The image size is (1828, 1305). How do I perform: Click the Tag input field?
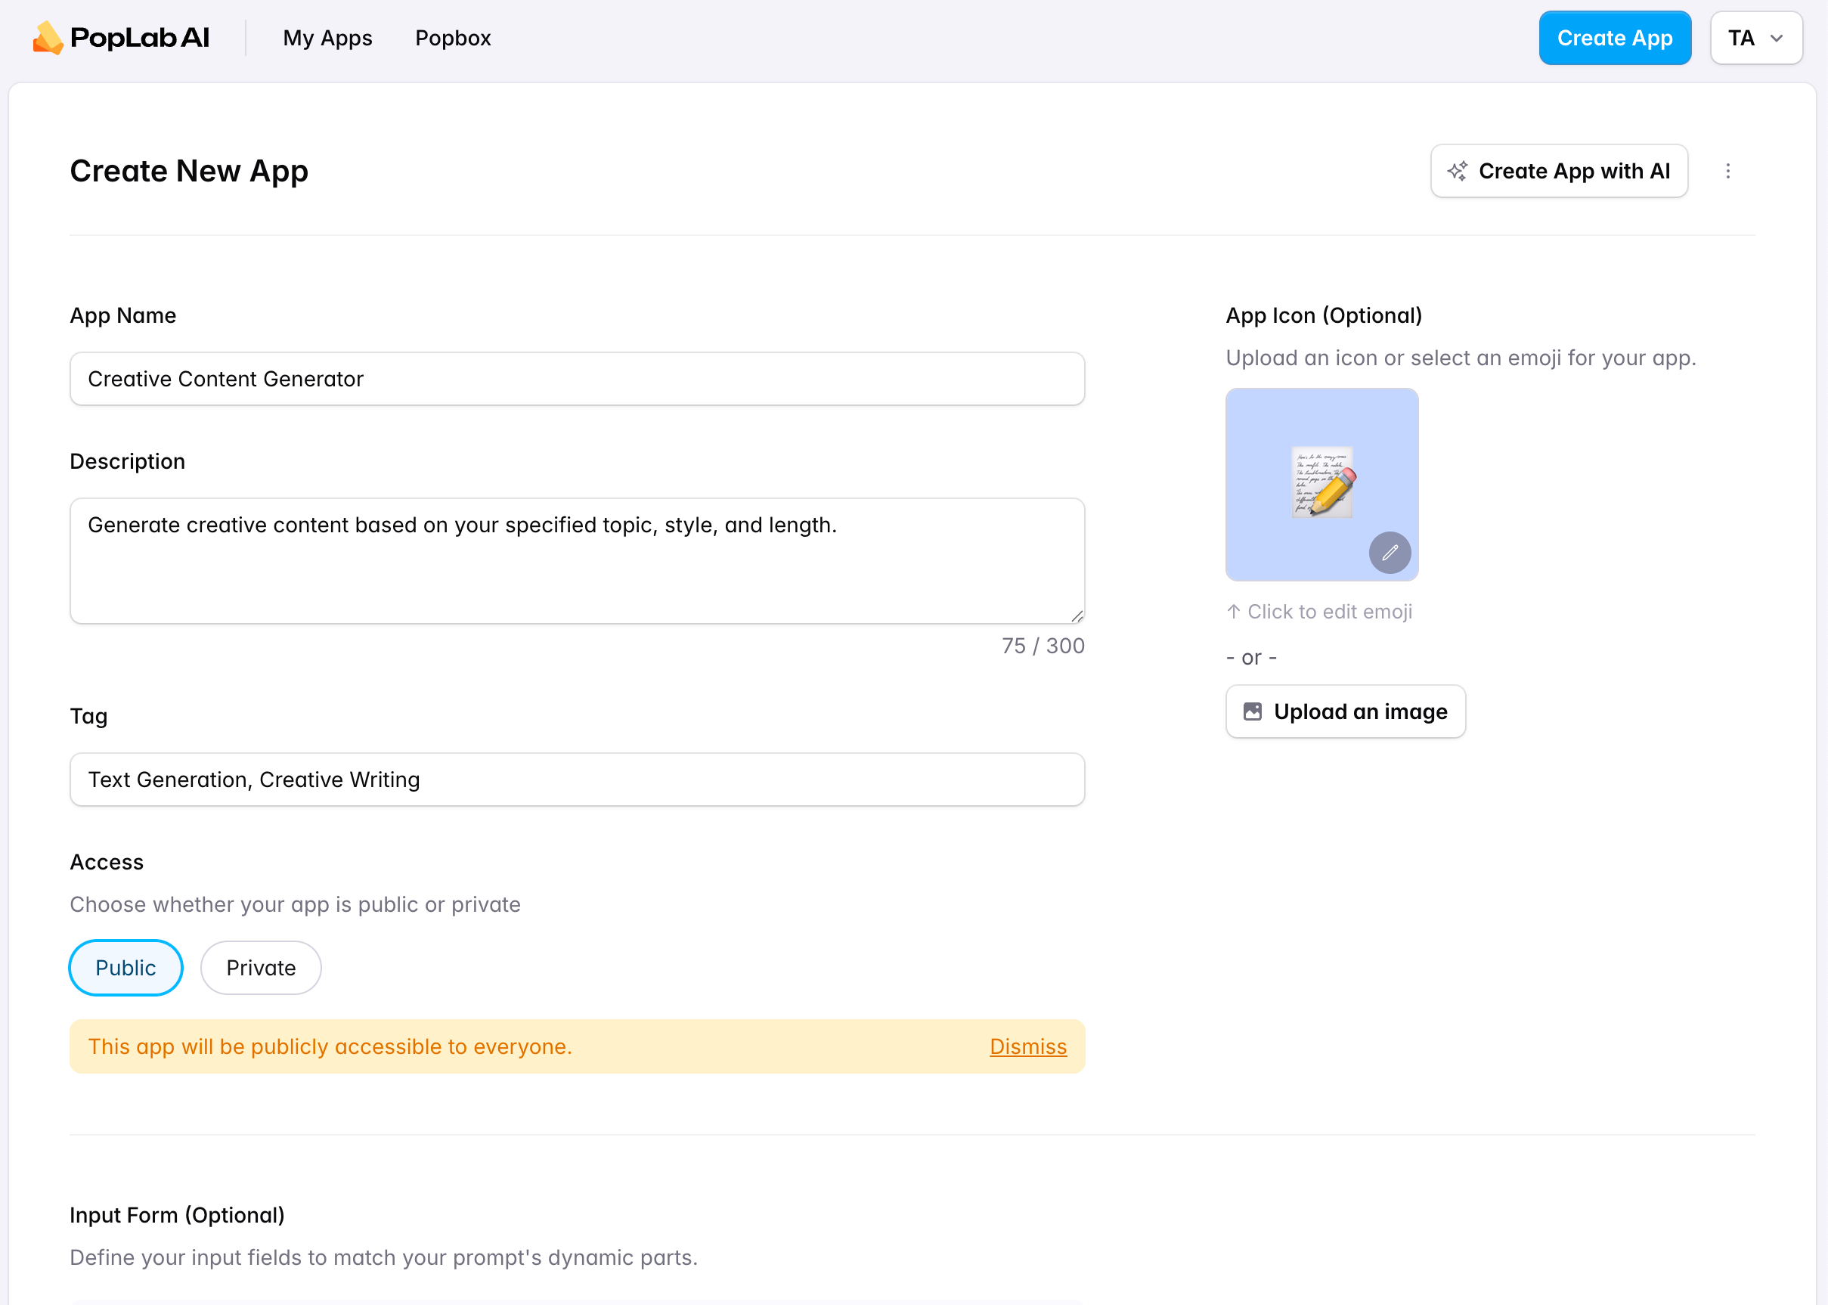tap(576, 780)
